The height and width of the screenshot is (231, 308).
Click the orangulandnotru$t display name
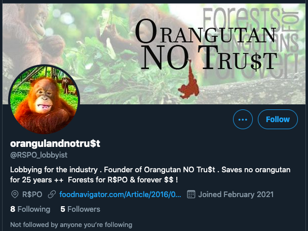[x=55, y=143]
